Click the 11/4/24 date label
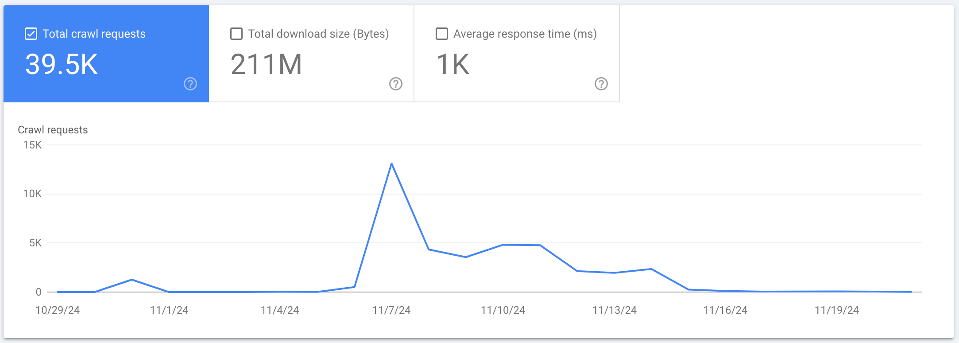Image resolution: width=959 pixels, height=343 pixels. click(280, 310)
